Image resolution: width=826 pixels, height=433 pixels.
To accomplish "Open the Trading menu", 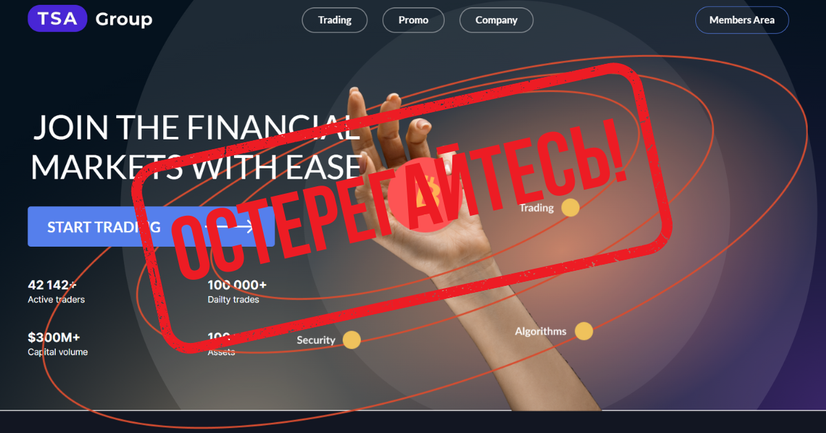I will (x=335, y=20).
